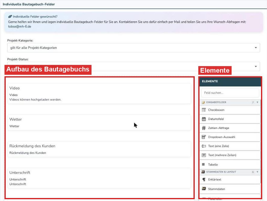This screenshot has width=267, height=201.
Task: Click the Eingabefelder count number 7
Action: click(253, 102)
